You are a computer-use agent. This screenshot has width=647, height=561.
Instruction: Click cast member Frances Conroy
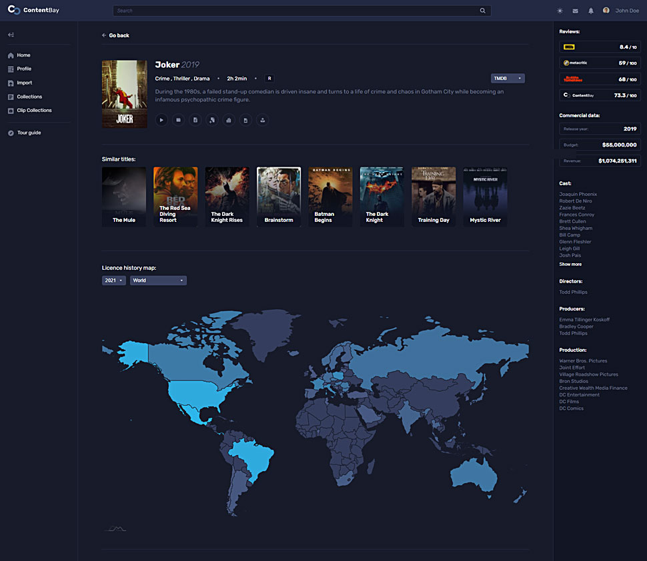(576, 215)
